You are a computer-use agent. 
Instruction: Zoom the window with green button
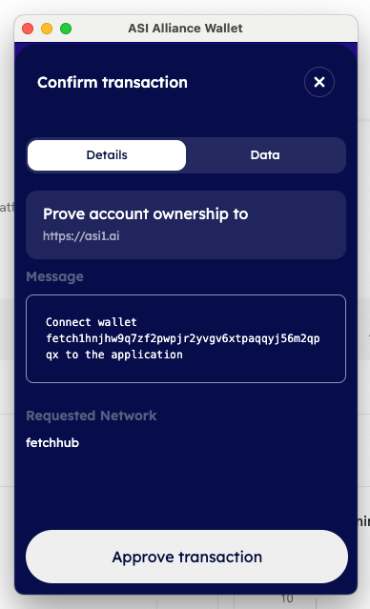(66, 29)
